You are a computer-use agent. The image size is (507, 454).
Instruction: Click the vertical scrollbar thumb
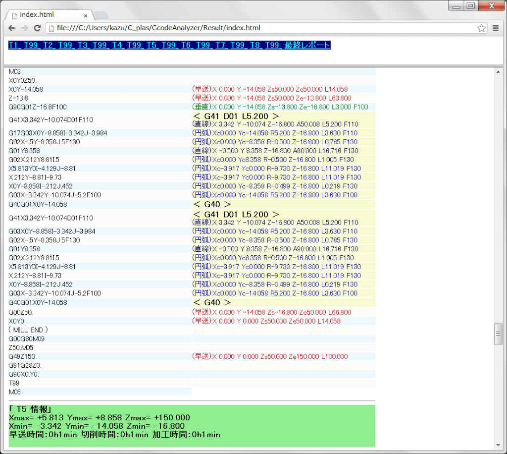(x=498, y=334)
